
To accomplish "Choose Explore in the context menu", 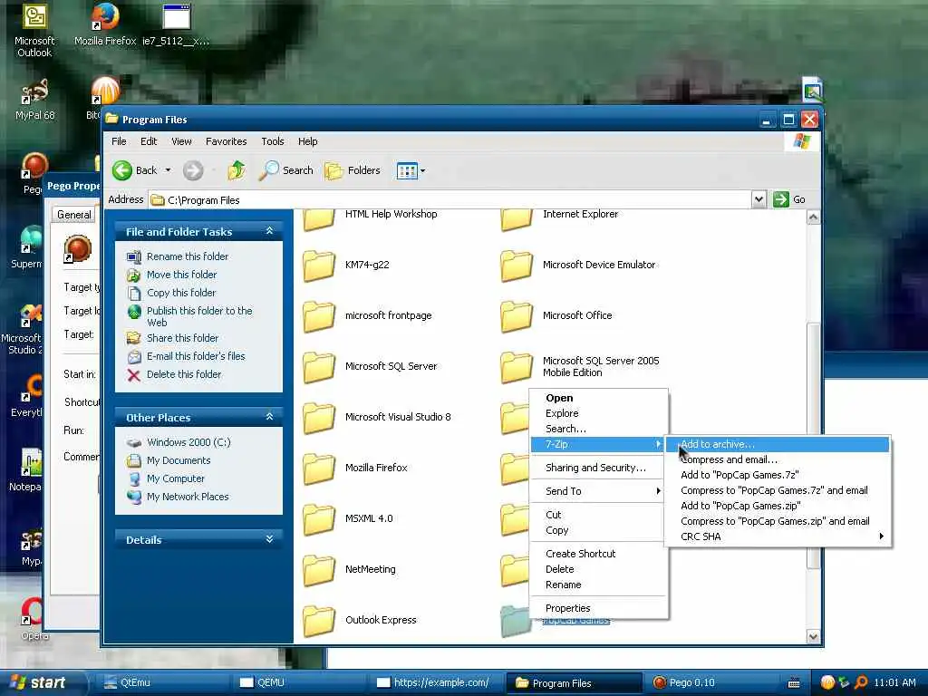I will 599,413.
